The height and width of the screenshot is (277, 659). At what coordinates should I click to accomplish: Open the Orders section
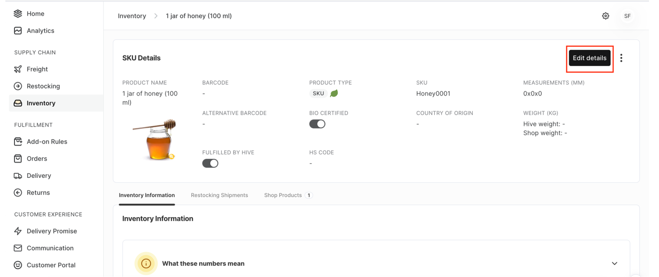37,158
